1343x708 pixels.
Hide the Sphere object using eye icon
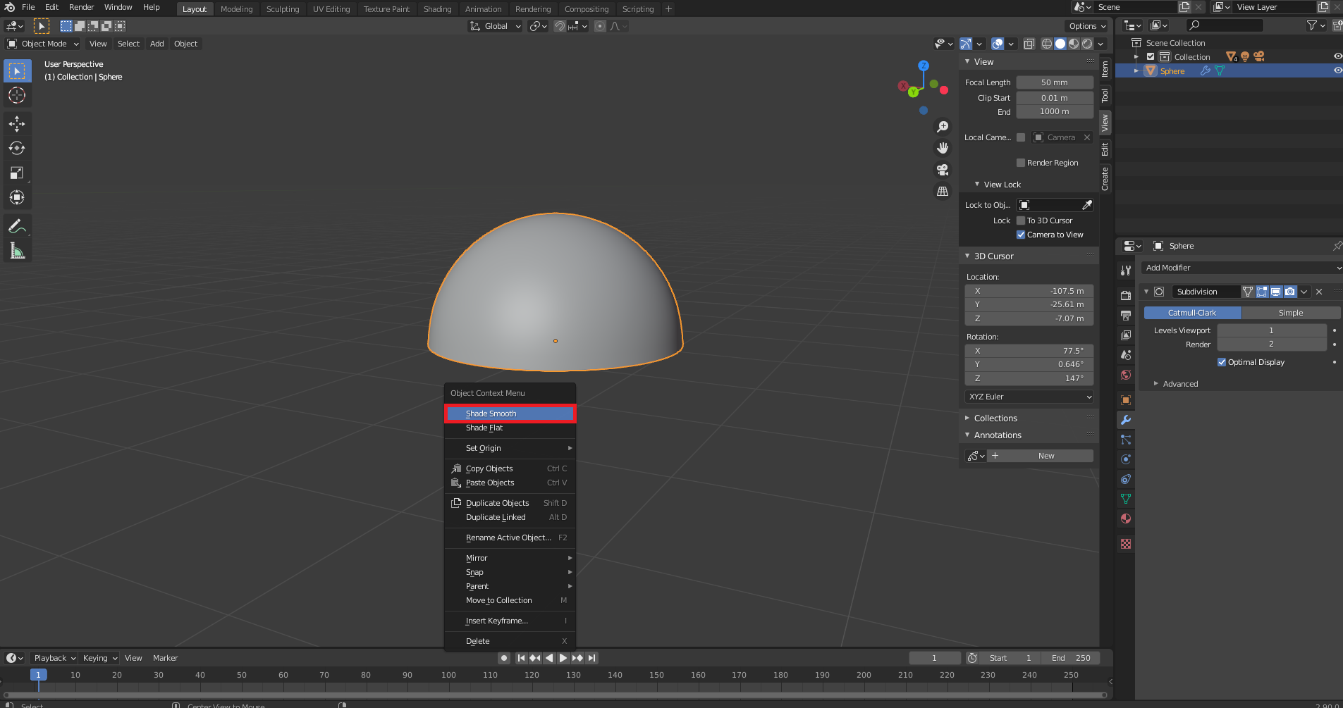[1337, 70]
